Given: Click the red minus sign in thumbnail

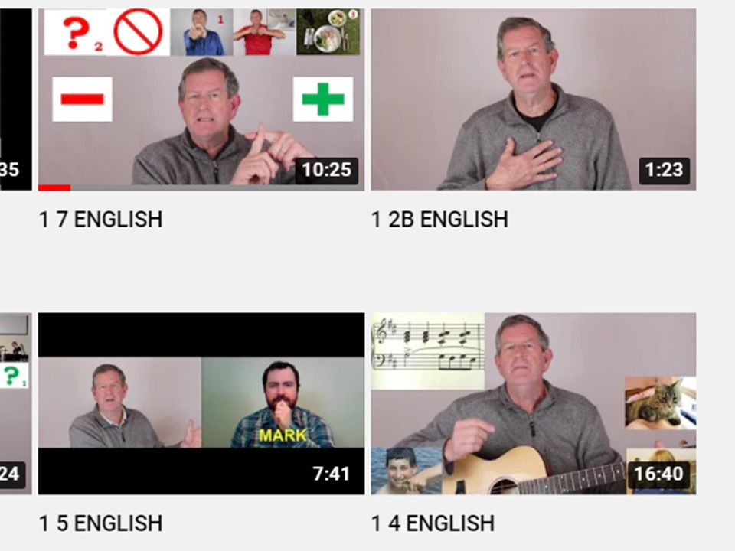Looking at the screenshot, I should pos(83,99).
